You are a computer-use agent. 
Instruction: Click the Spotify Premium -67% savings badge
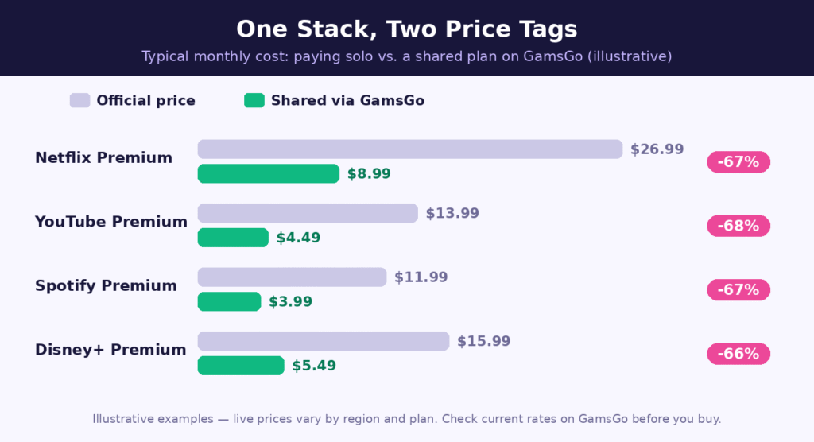pyautogui.click(x=738, y=290)
